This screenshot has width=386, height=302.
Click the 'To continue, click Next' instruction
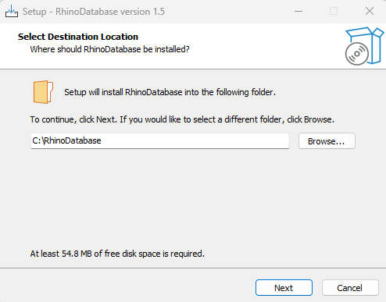182,119
